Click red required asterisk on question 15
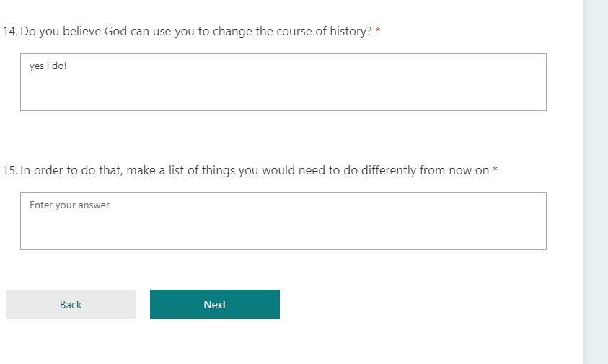This screenshot has height=364, width=608. tap(495, 171)
